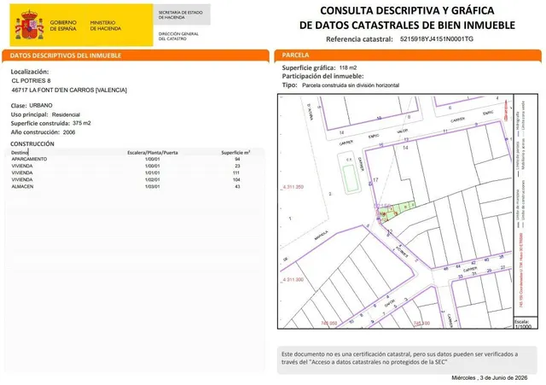546x385 pixels.
Task: Select the 'GOBIERNO DE ESPAÑA' text
Action: pyautogui.click(x=63, y=26)
